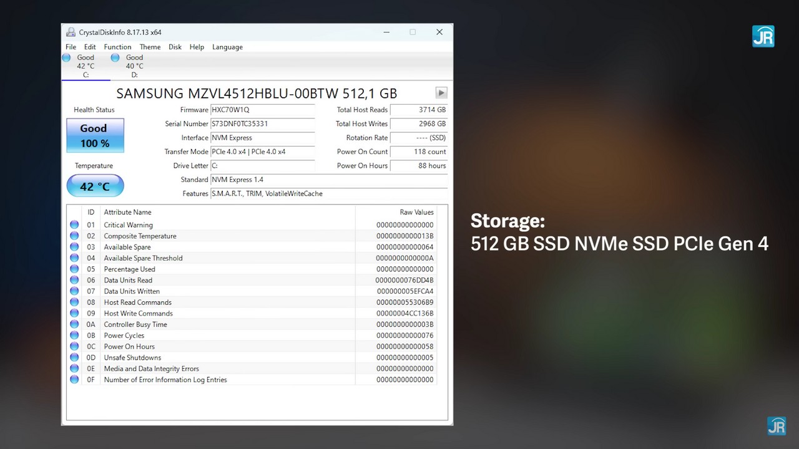The width and height of the screenshot is (799, 449).
Task: Select the C: drive status icon
Action: [x=67, y=57]
